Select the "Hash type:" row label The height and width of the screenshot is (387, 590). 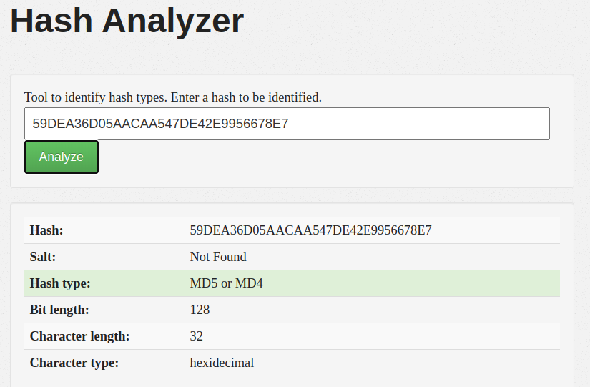click(x=60, y=283)
